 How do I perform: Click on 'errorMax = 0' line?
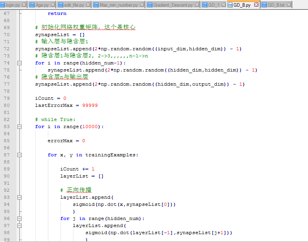coord(66,141)
